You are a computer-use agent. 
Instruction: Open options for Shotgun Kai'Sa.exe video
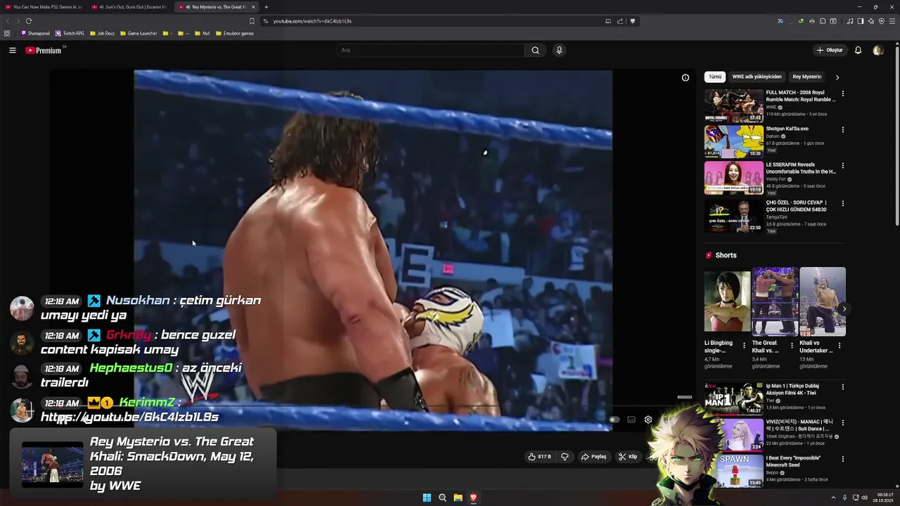[x=842, y=130]
